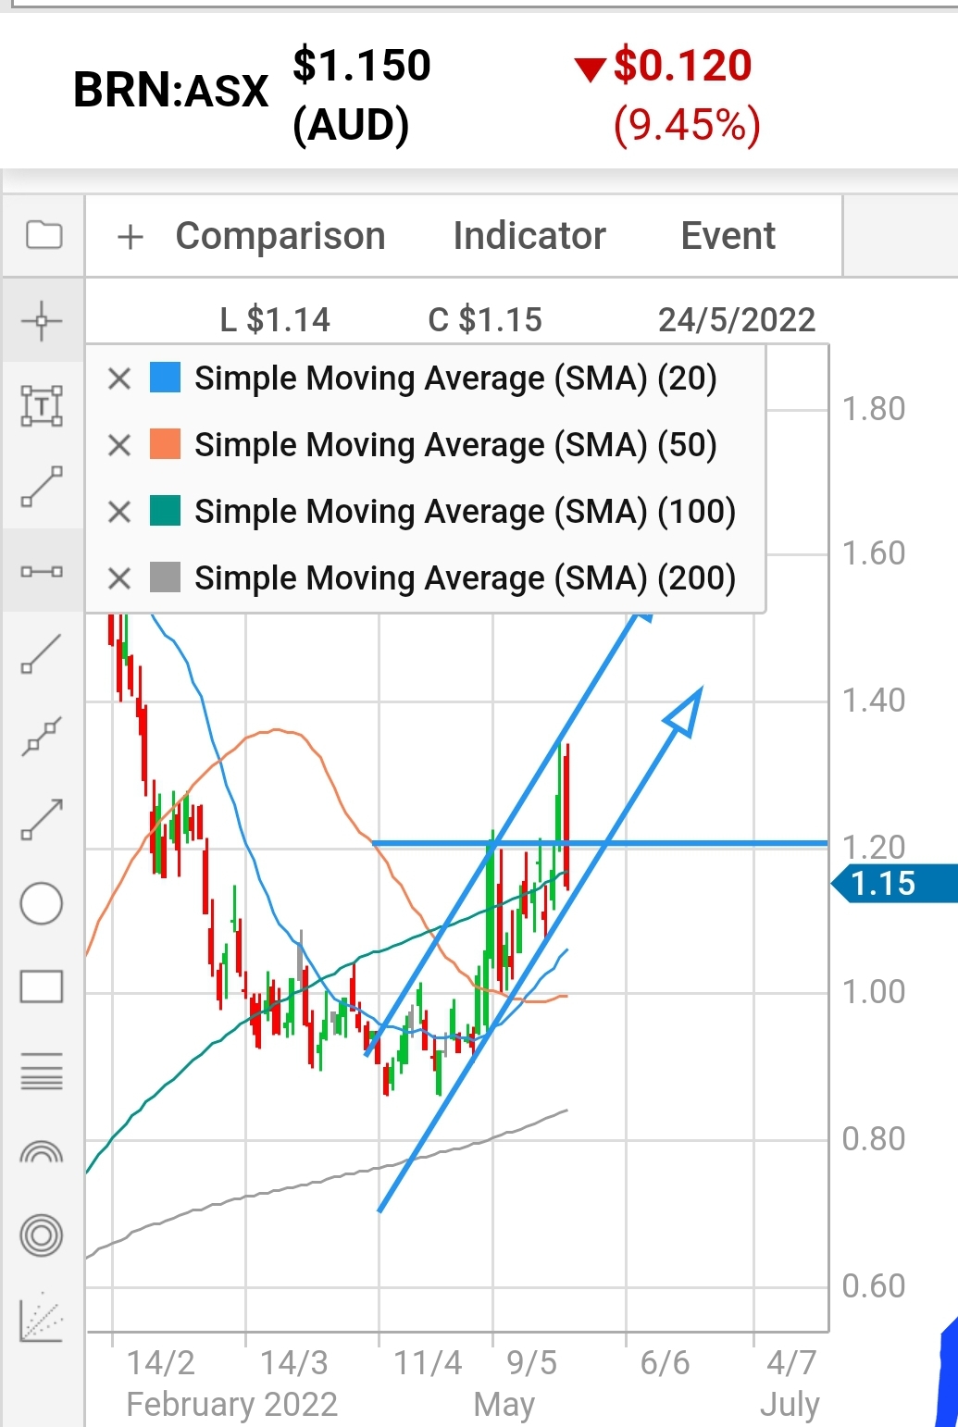Click the 1.60 price axis label
Image resolution: width=958 pixels, height=1427 pixels.
(874, 553)
